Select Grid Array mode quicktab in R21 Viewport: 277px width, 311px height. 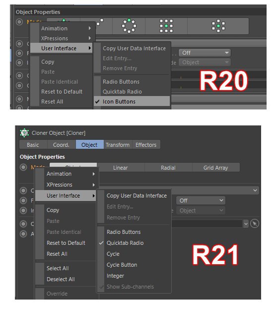(215, 168)
